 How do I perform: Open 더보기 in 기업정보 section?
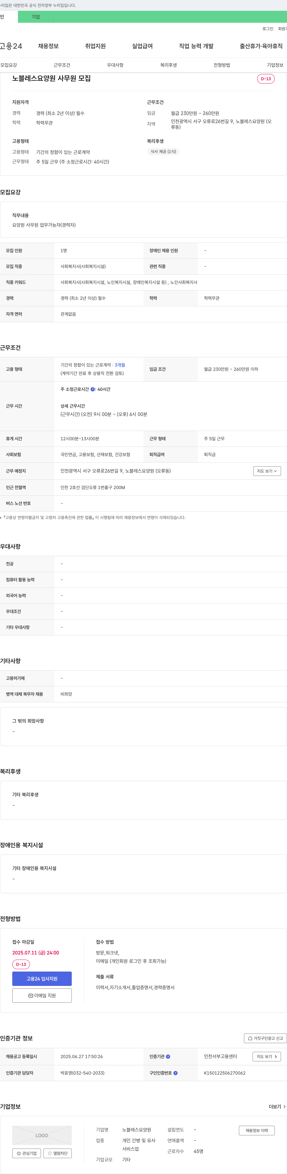277,1107
